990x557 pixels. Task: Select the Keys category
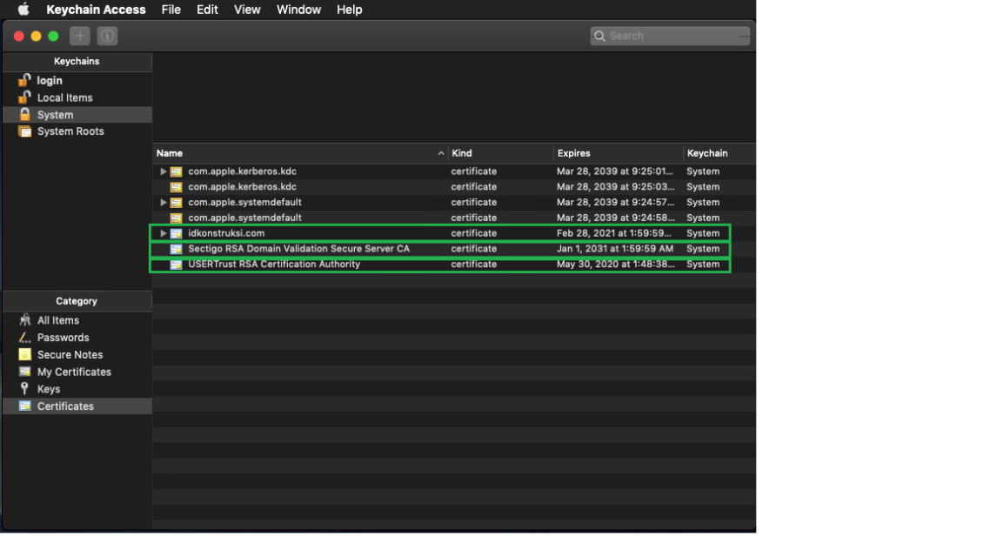[x=49, y=389]
